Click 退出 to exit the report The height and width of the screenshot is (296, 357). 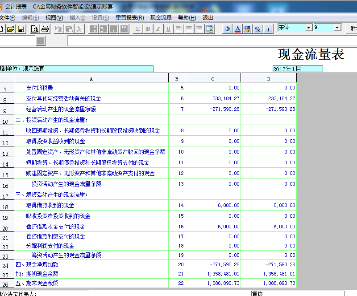pyautogui.click(x=208, y=18)
